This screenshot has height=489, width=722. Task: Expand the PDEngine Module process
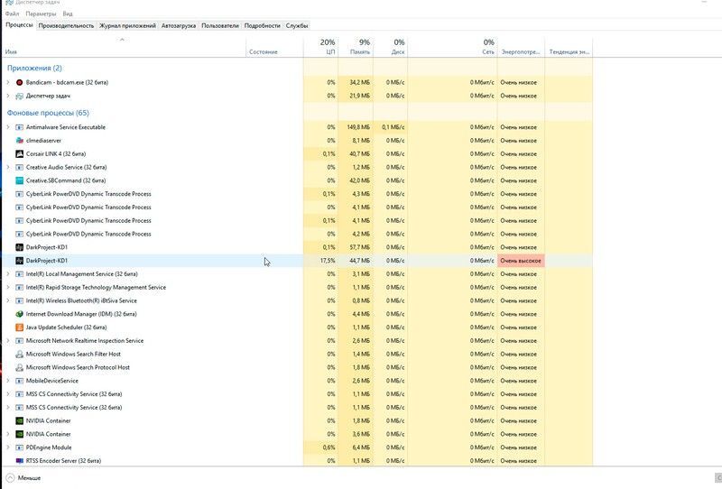tap(8, 447)
